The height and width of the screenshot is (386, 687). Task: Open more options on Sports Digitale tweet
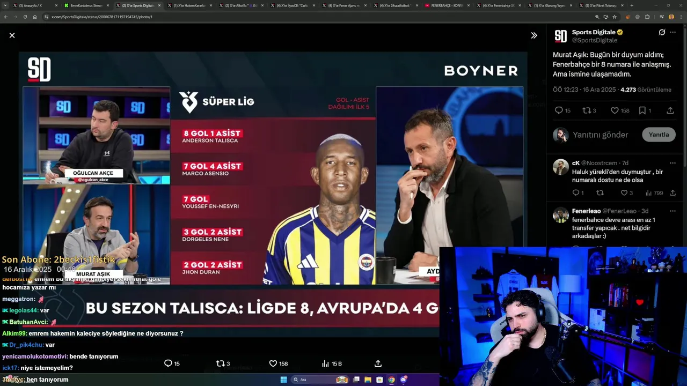coord(673,32)
